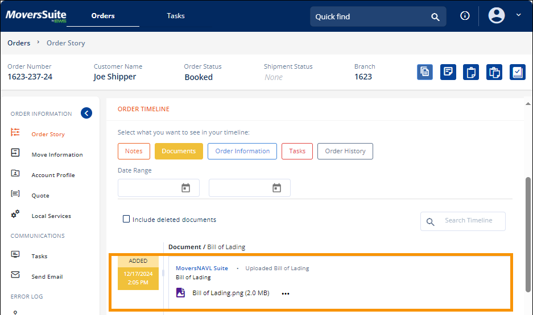Click the Local Services gears icon
The image size is (533, 315).
[15, 213]
